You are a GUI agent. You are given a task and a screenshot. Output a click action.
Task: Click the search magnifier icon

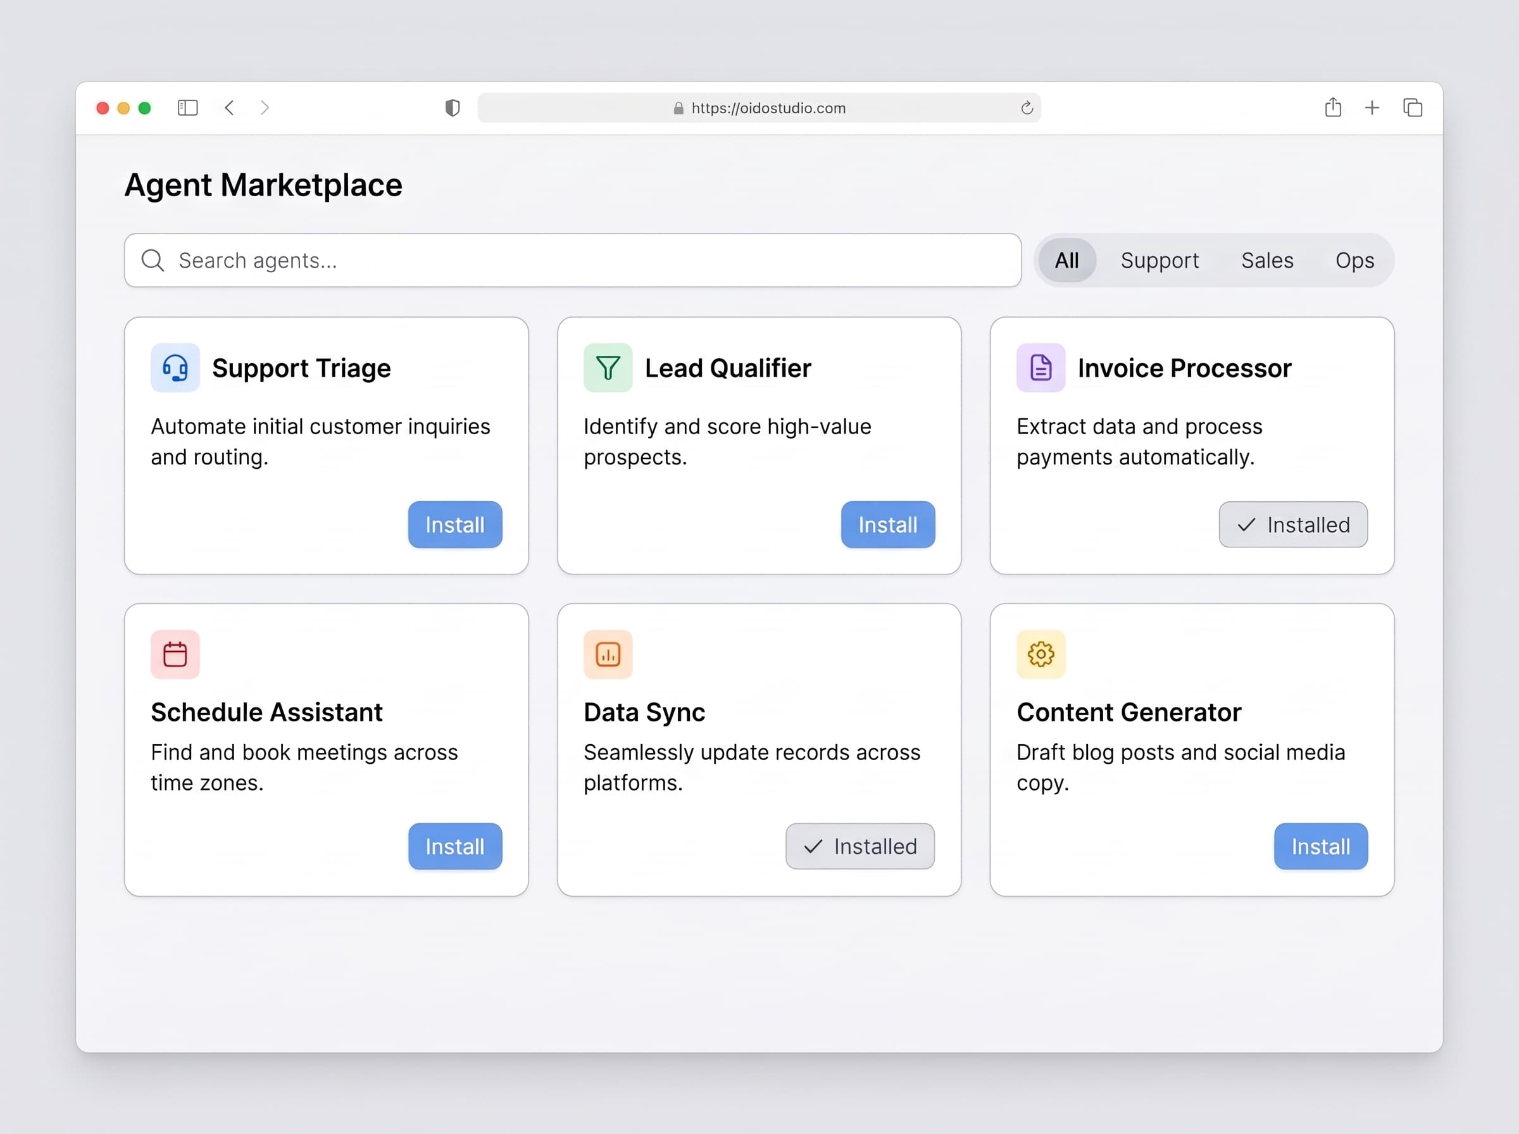click(153, 261)
